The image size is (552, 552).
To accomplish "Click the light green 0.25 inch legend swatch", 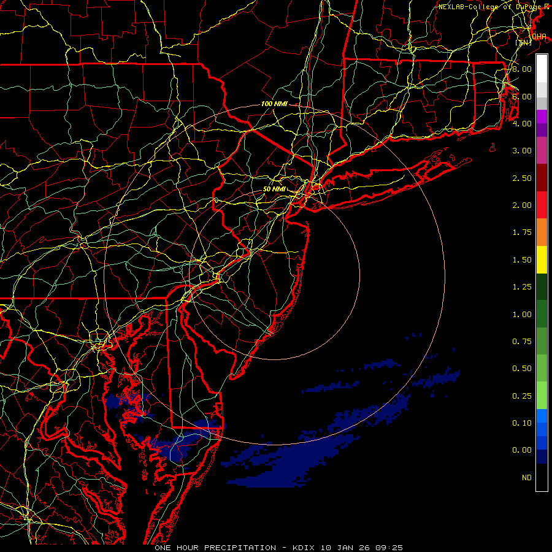I will pos(542,396).
